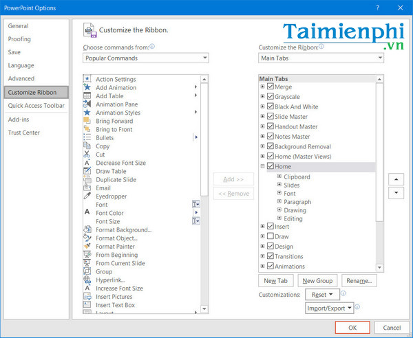Expand the Paragraph group node
The height and width of the screenshot is (338, 413).
coord(279,201)
